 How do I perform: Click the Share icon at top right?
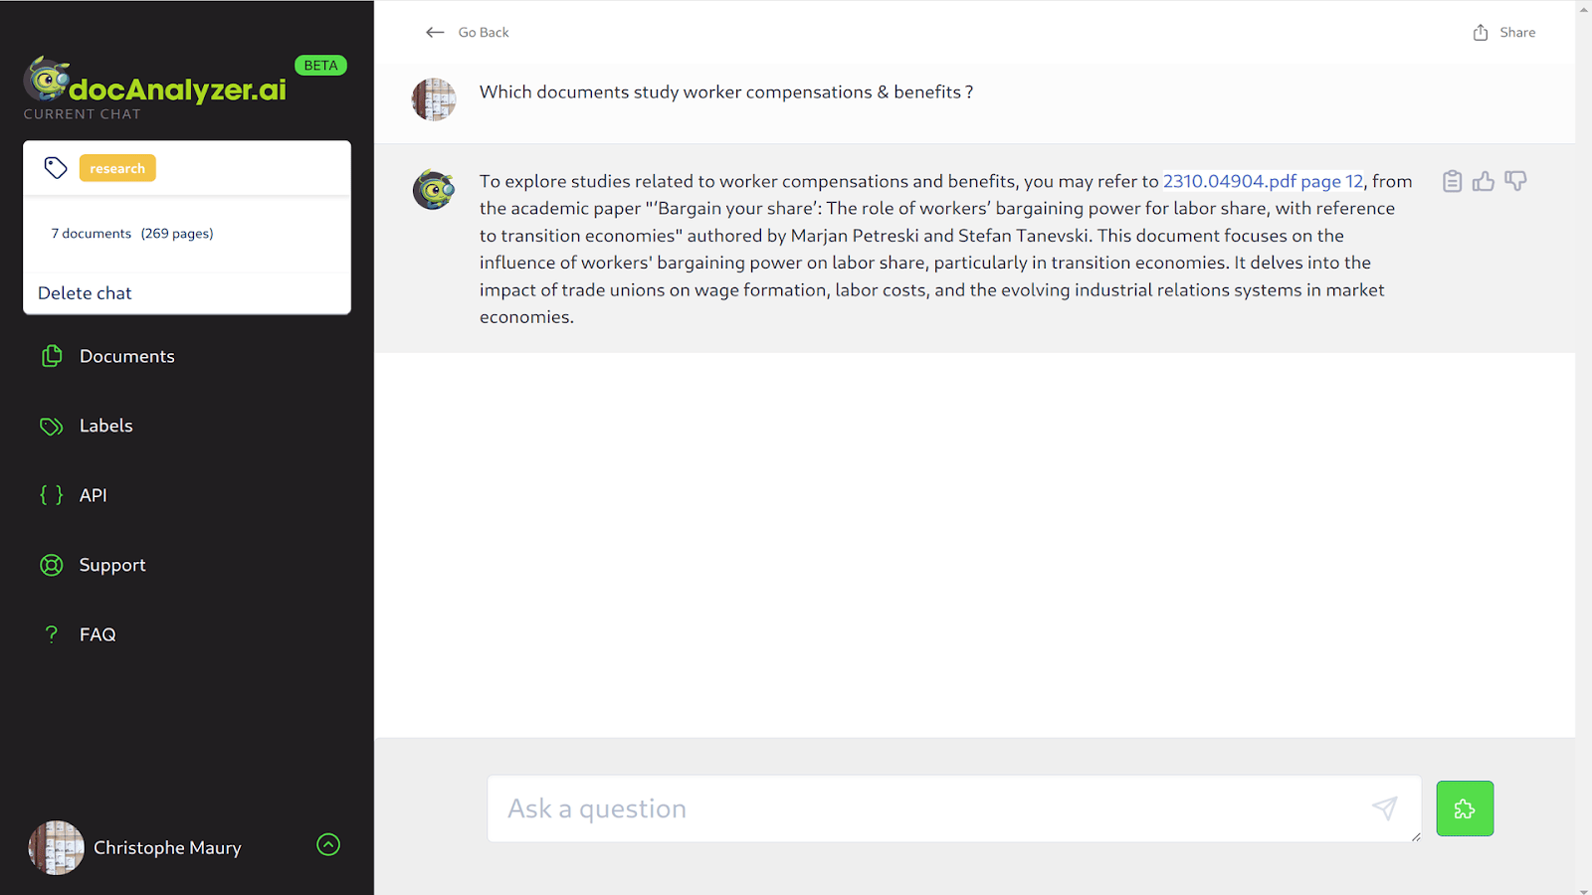click(1481, 33)
